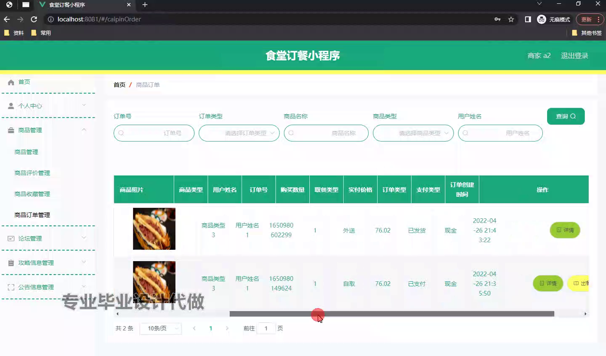The height and width of the screenshot is (356, 606).
Task: Click the yellow 出餐 button in second row
Action: pyautogui.click(x=578, y=283)
